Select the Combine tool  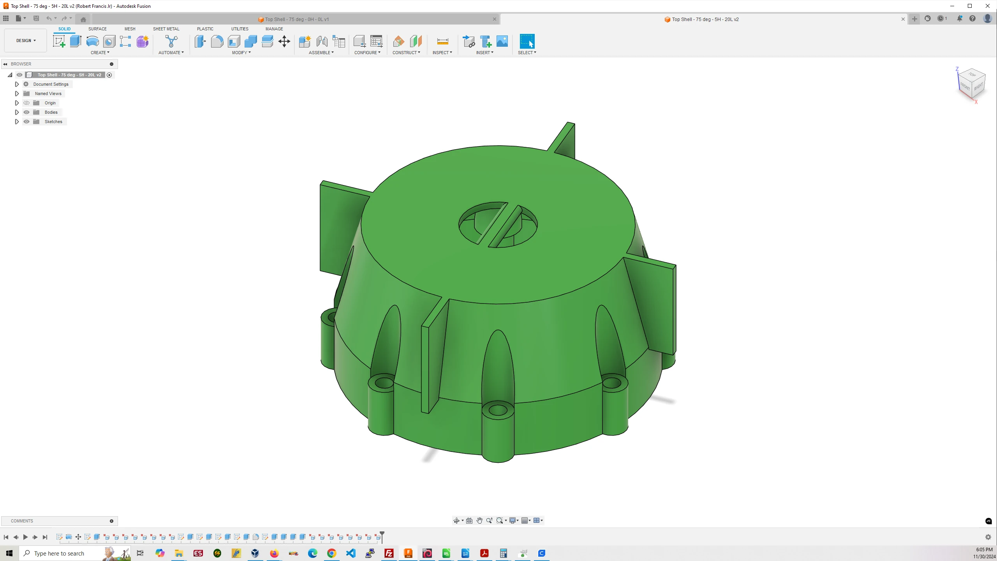point(250,41)
